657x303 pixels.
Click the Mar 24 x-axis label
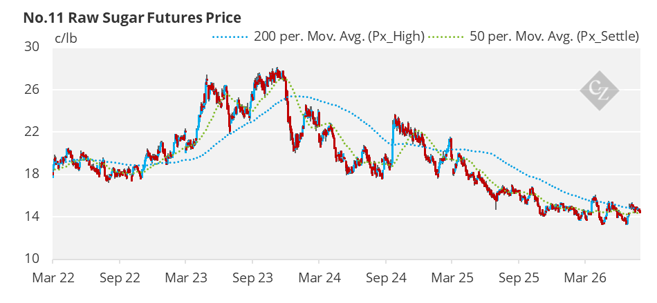319,277
